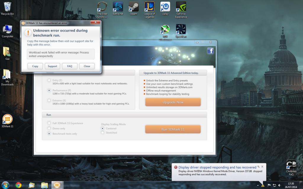Set Display Scaling Mode to Centered
This screenshot has width=303, height=189.
coord(103,128)
